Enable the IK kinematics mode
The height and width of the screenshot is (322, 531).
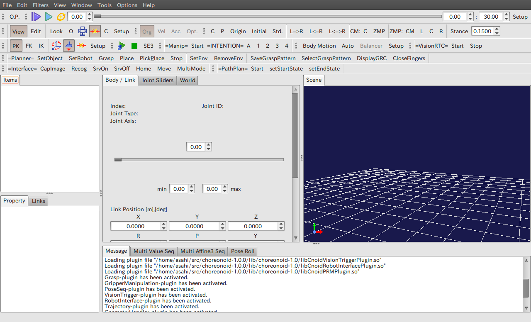click(x=41, y=46)
